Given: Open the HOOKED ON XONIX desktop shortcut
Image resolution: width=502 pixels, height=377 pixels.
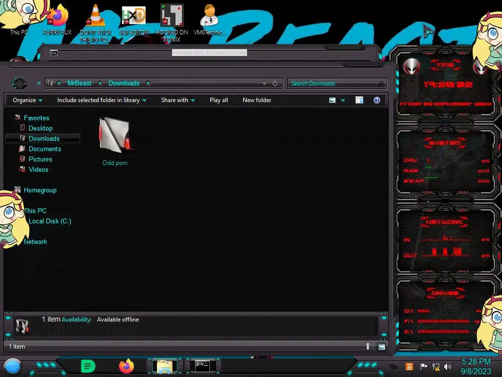Looking at the screenshot, I should [x=172, y=23].
